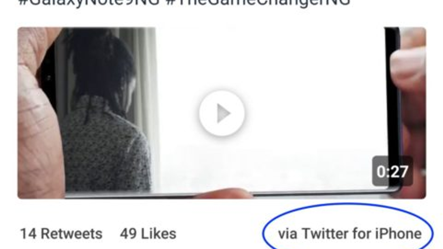The height and width of the screenshot is (249, 443).
Task: Click the via Twitter for iPhone label
Action: point(350,234)
